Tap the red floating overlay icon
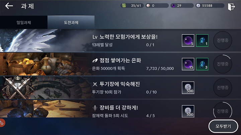The height and width of the screenshot is (135, 241). tap(2, 123)
